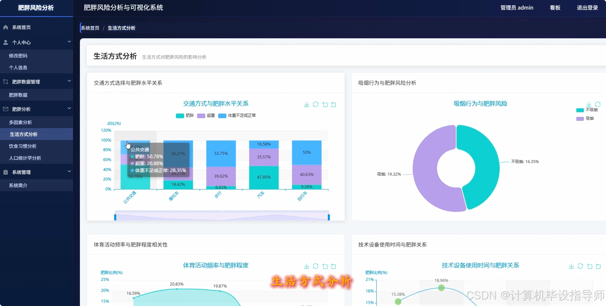
Task: Collapse the 肥胖数据管理 section
Action: tap(36, 82)
